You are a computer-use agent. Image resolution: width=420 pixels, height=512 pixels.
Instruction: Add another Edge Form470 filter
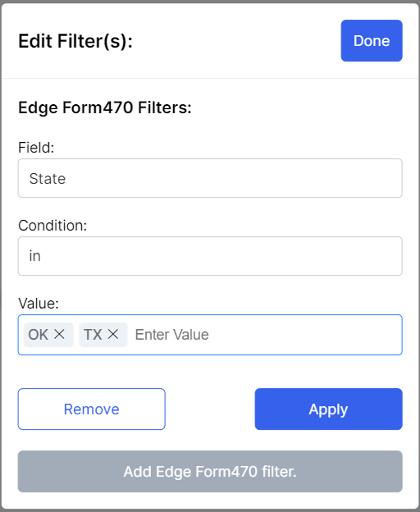(210, 472)
